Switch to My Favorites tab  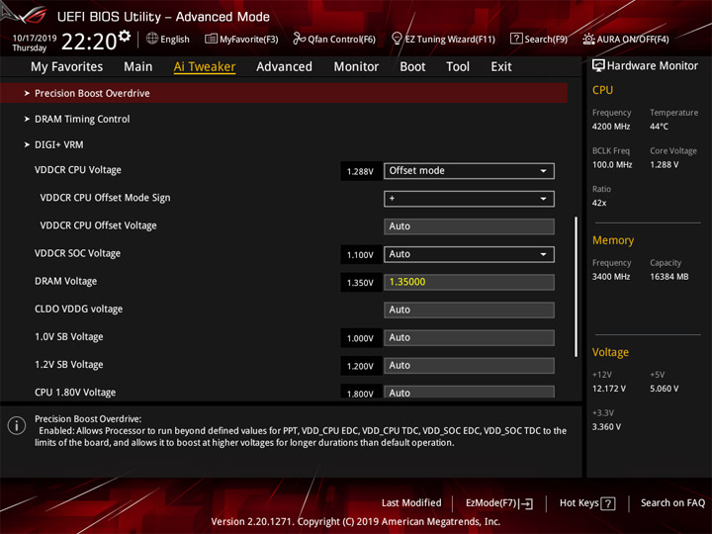[x=67, y=67]
